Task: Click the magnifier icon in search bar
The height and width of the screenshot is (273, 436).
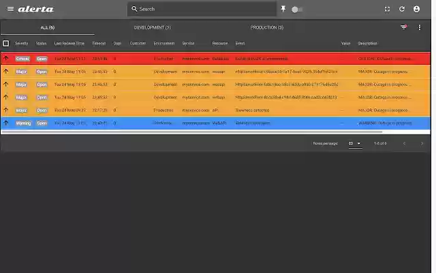Action: [x=134, y=9]
